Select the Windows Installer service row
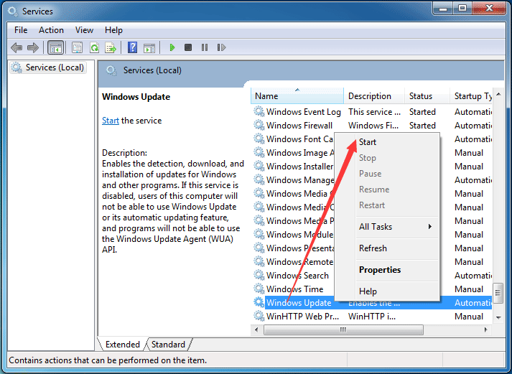The image size is (512, 374). click(372, 167)
